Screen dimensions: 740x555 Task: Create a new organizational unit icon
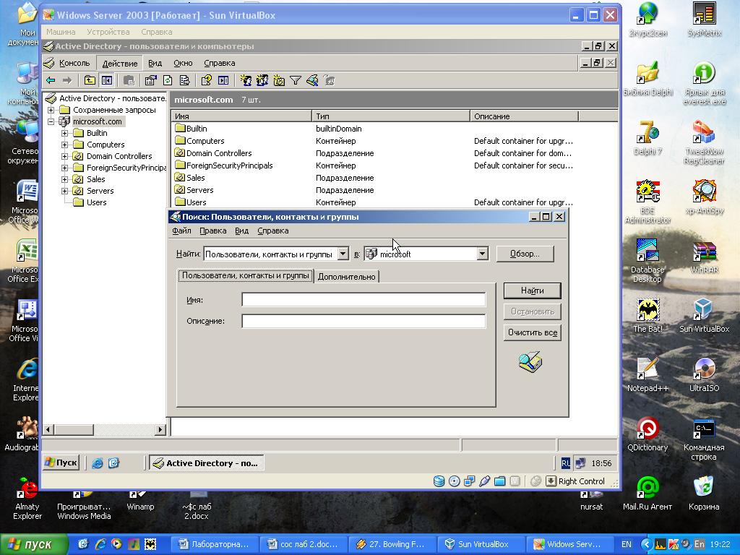coord(279,81)
